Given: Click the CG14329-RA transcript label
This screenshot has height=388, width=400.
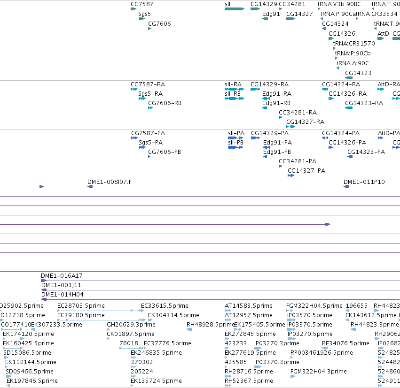Looking at the screenshot, I should tap(269, 84).
